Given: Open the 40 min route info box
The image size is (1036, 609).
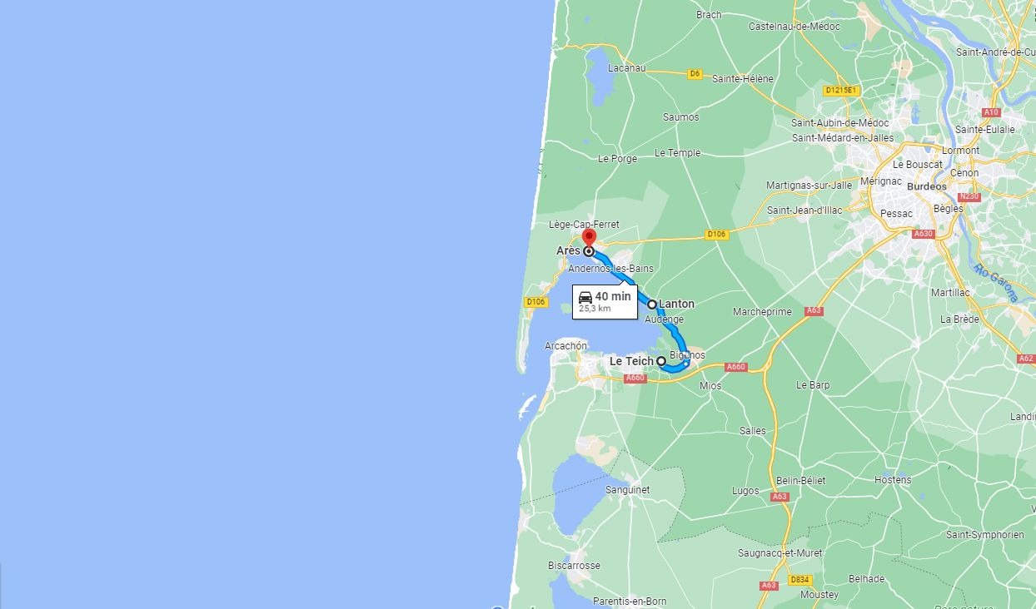Looking at the screenshot, I should (605, 301).
